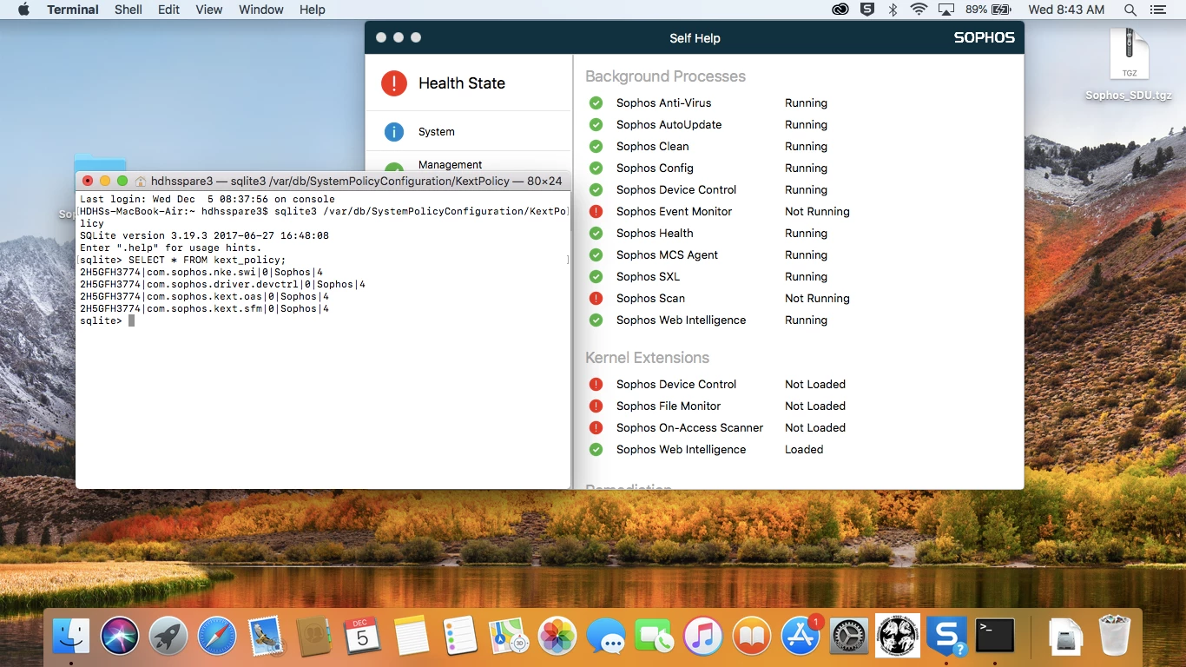Open the View menu
This screenshot has height=667, width=1186.
point(208,10)
